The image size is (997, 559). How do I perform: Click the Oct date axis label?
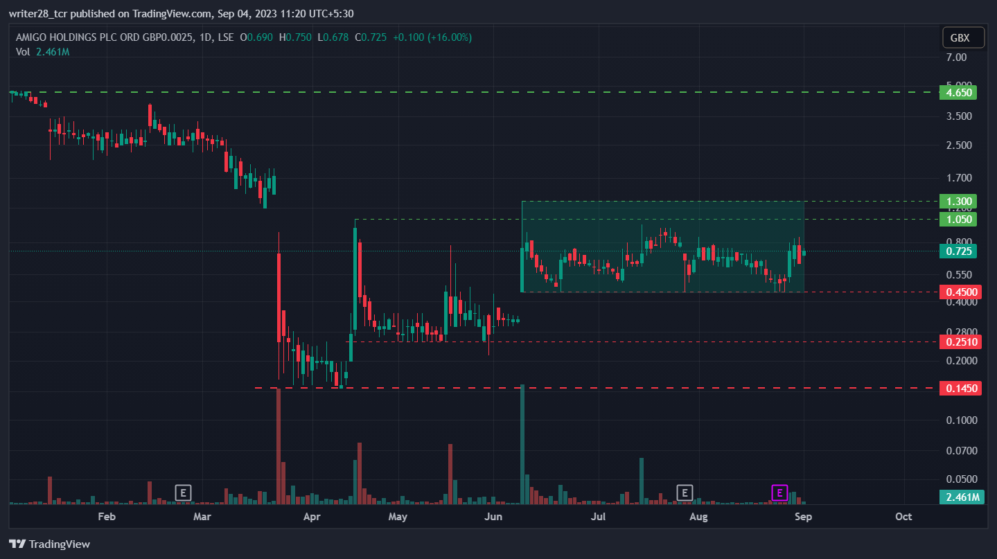pos(903,517)
